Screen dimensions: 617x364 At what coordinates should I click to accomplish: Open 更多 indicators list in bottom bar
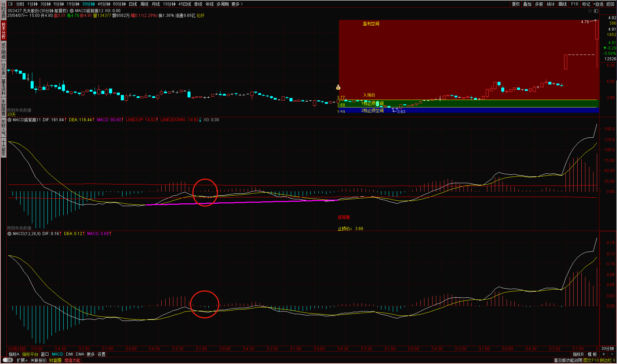click(91, 354)
